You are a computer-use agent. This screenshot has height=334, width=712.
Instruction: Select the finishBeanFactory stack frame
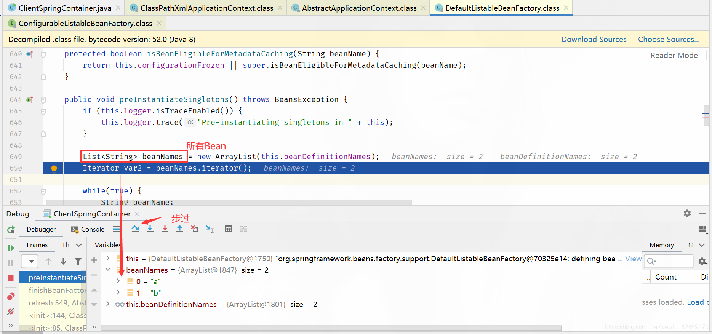tap(53, 290)
